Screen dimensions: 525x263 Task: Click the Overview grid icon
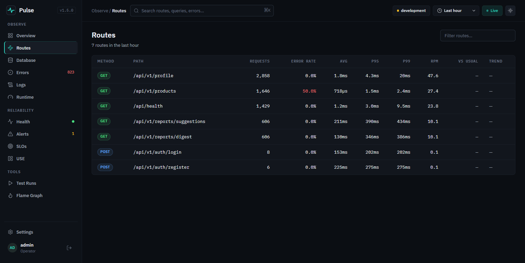10,36
